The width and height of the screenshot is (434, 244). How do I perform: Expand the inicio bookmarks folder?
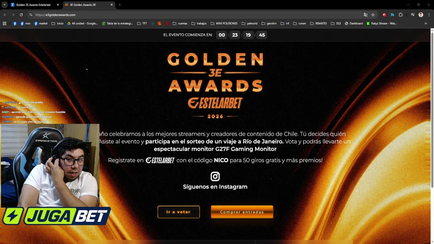click(57, 23)
